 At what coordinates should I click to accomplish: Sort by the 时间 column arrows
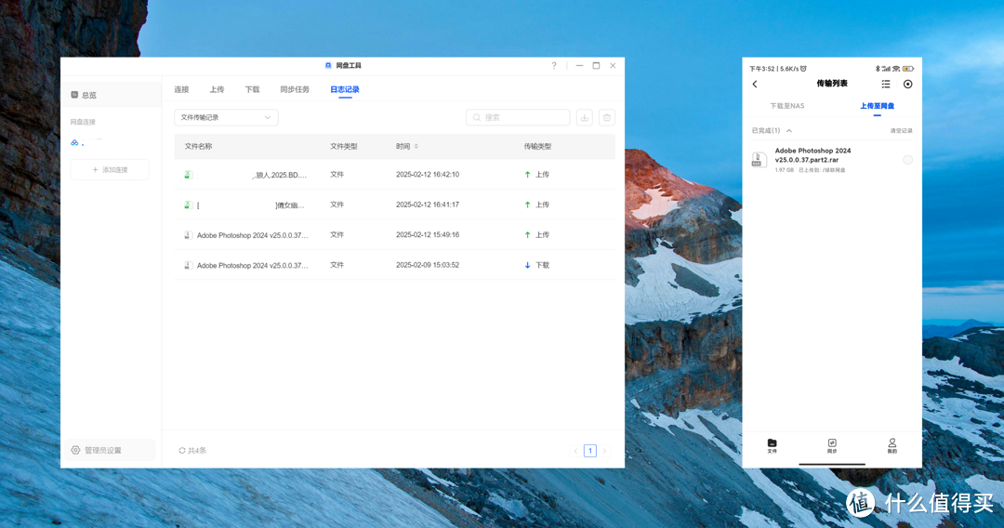416,147
